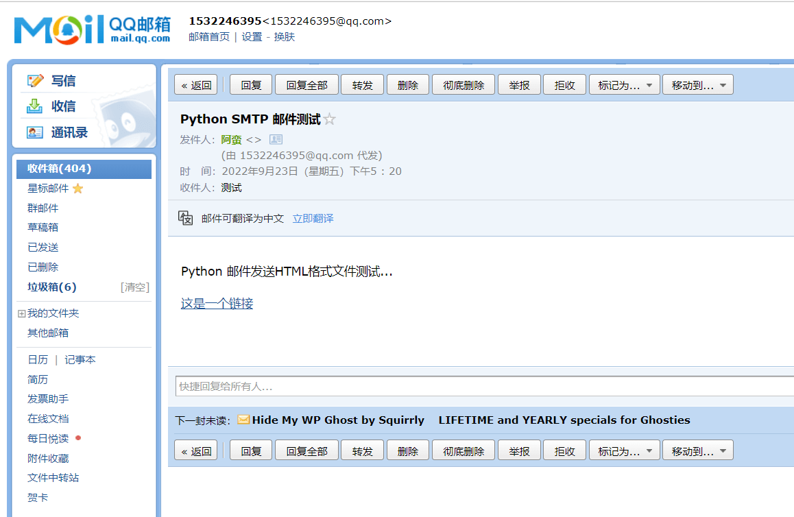Viewport: 794px width, 517px height.
Task: Select the 收信 receive mail icon
Action: coord(36,106)
